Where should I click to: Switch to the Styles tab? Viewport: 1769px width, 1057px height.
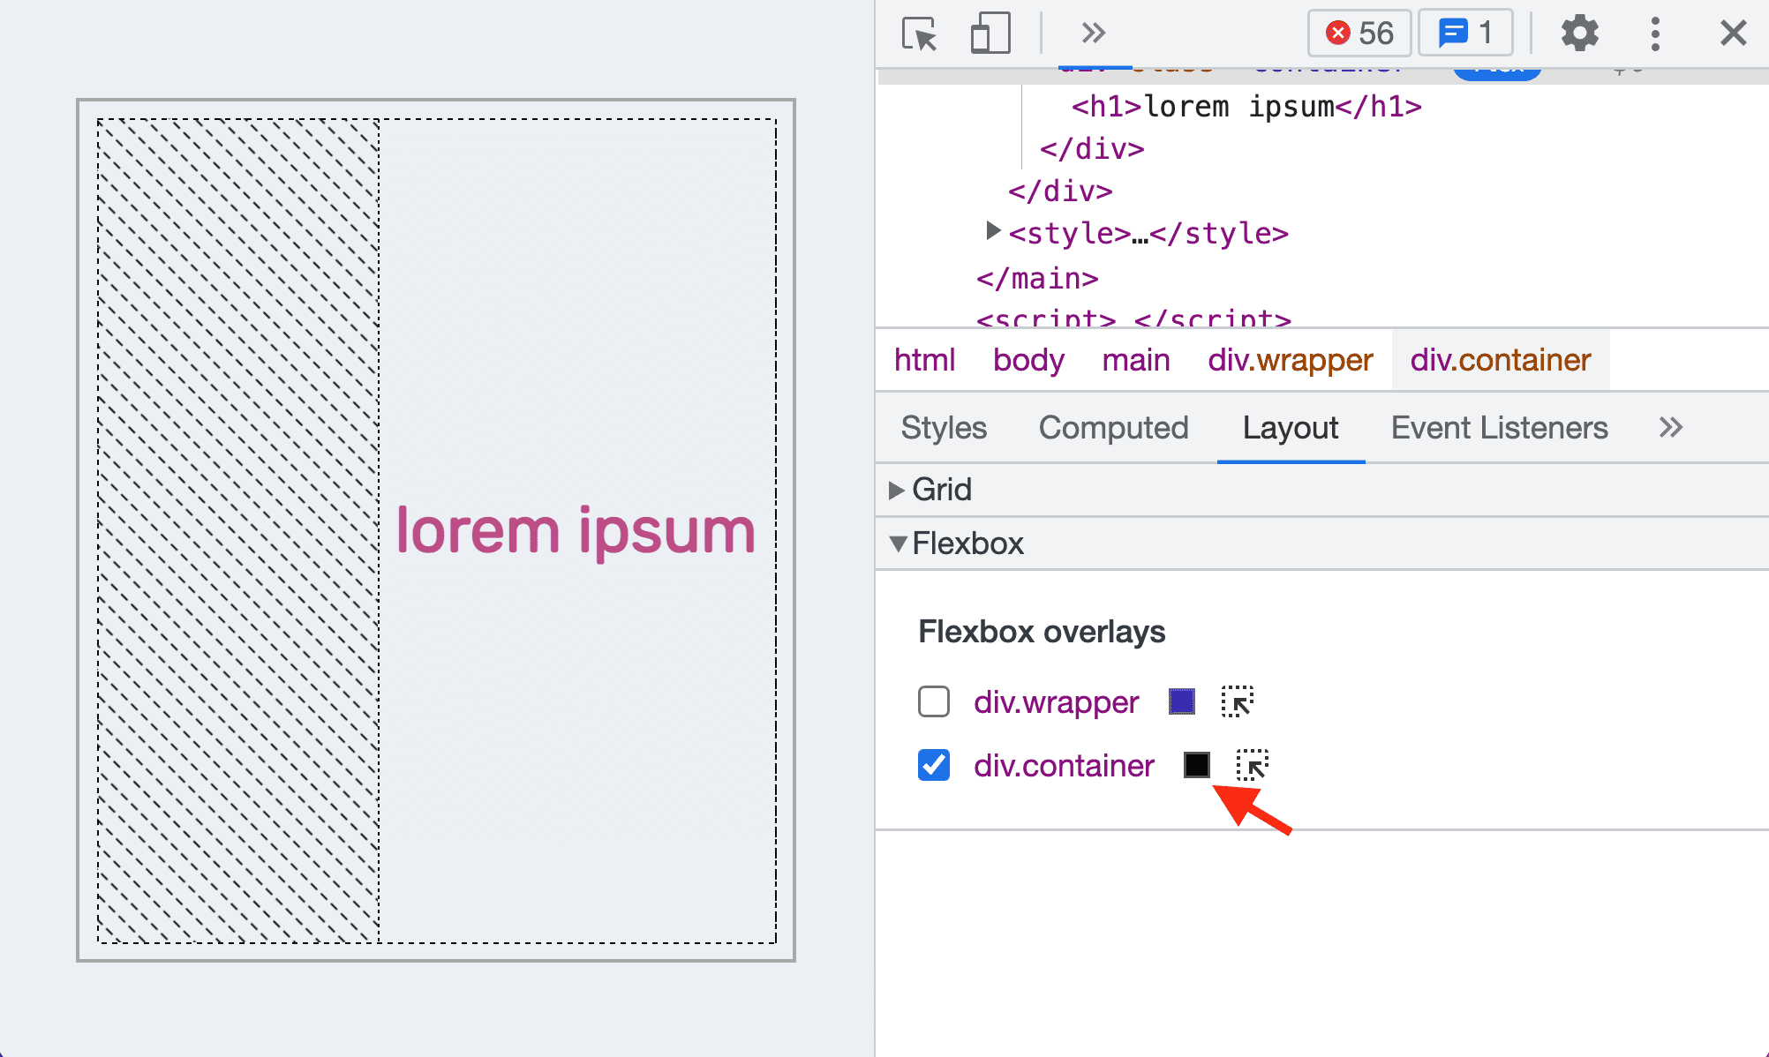945,426
